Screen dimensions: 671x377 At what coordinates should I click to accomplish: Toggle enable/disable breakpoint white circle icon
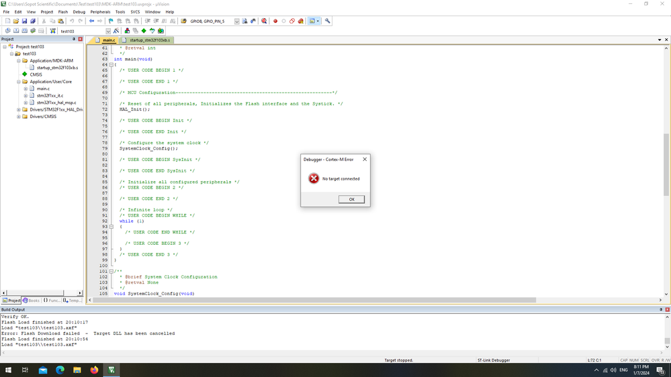(x=283, y=21)
